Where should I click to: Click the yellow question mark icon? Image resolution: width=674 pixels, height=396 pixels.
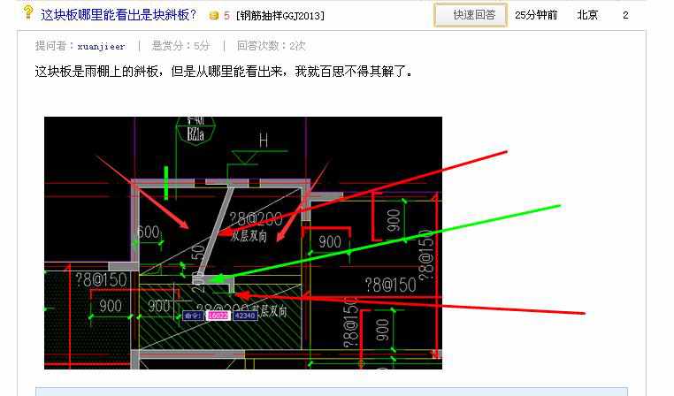[28, 12]
